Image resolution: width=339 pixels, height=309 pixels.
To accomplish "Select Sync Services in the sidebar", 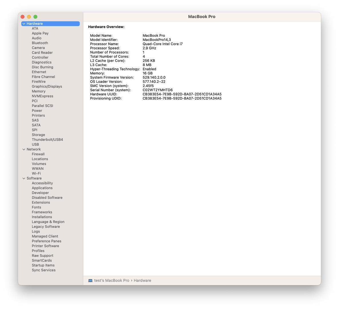I will click(43, 270).
